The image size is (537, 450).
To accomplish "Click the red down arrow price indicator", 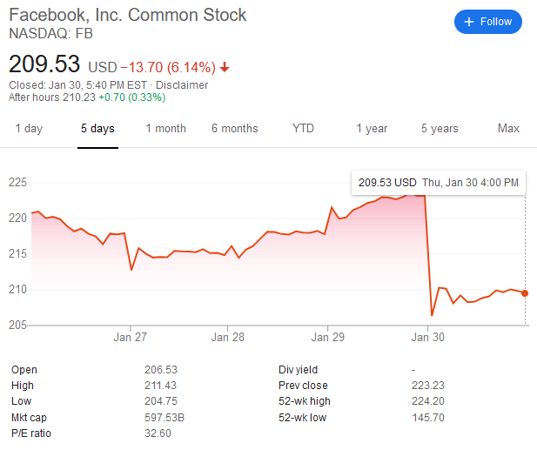I will coord(225,67).
